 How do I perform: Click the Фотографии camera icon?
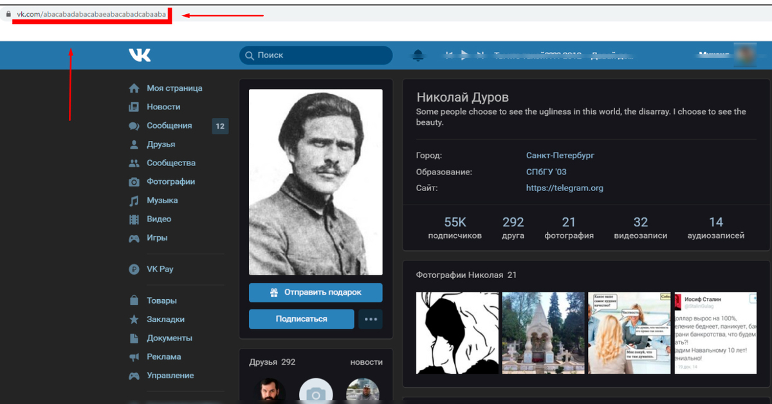(134, 182)
